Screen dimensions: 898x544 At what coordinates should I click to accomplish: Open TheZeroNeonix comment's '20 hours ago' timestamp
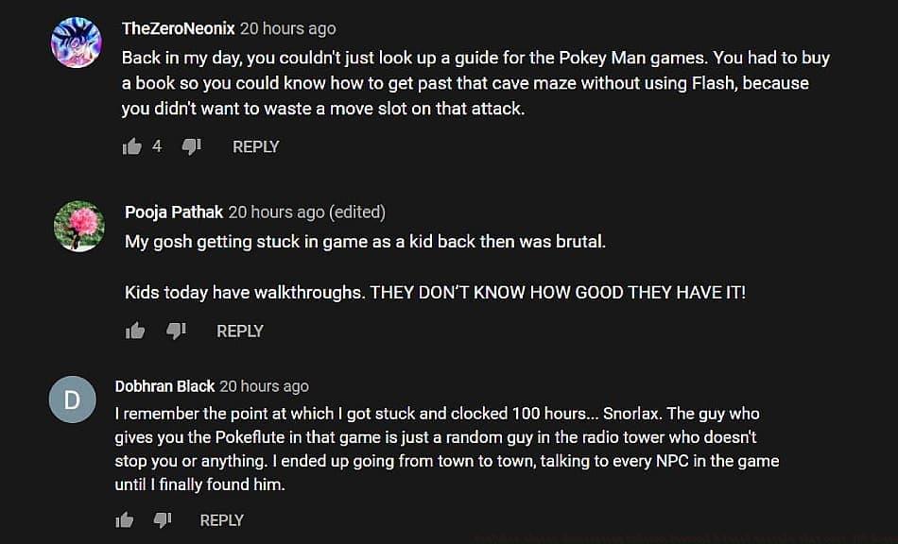point(288,28)
